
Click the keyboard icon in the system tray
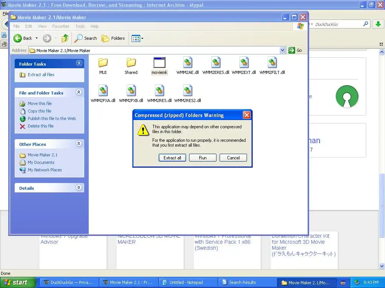click(343, 283)
